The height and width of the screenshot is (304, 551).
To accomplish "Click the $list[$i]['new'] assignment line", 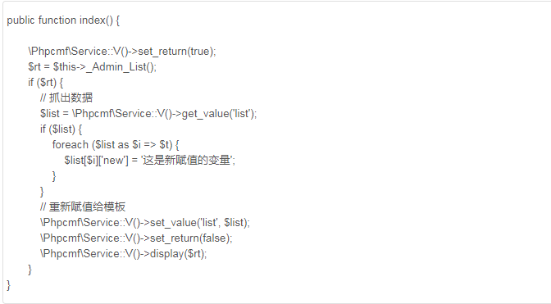I will 150,161.
